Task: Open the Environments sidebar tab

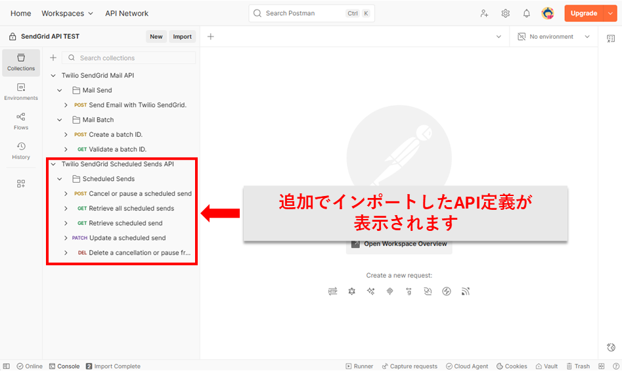Action: click(x=21, y=91)
